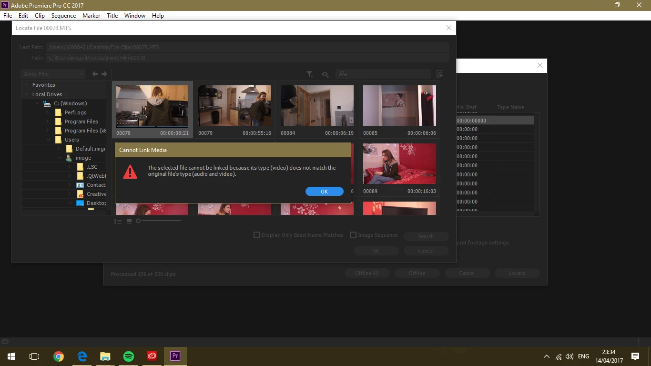Viewport: 651px width, 366px height.
Task: Open the Window menu
Action: pos(135,16)
